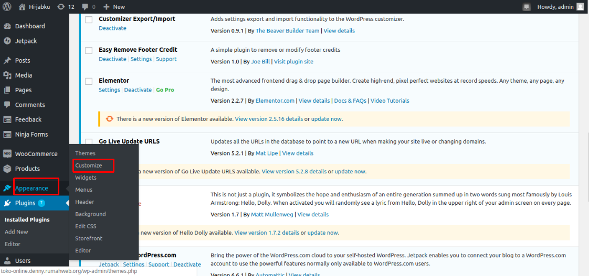Click the Dashboard gauge icon
The image size is (589, 276).
7,26
